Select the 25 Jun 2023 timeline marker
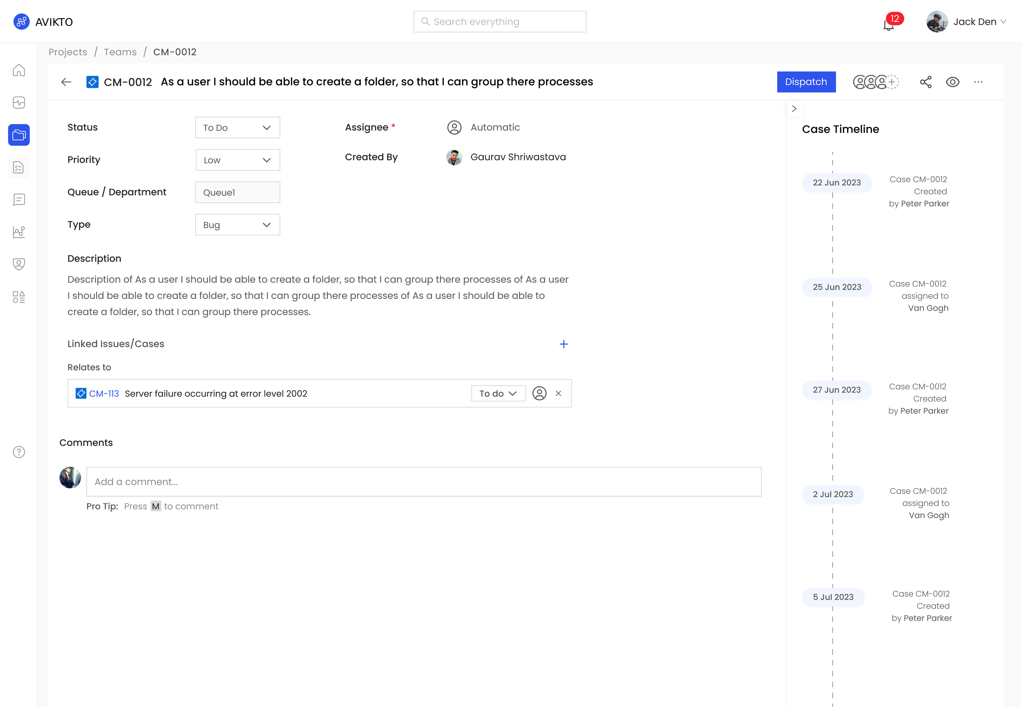This screenshot has height=707, width=1021. point(837,287)
